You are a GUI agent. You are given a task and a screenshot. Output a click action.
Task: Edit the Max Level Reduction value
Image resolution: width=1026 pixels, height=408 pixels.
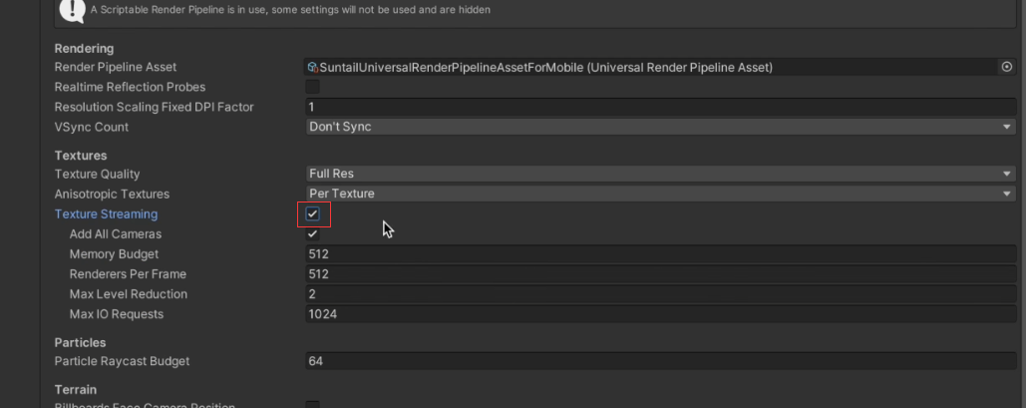661,294
